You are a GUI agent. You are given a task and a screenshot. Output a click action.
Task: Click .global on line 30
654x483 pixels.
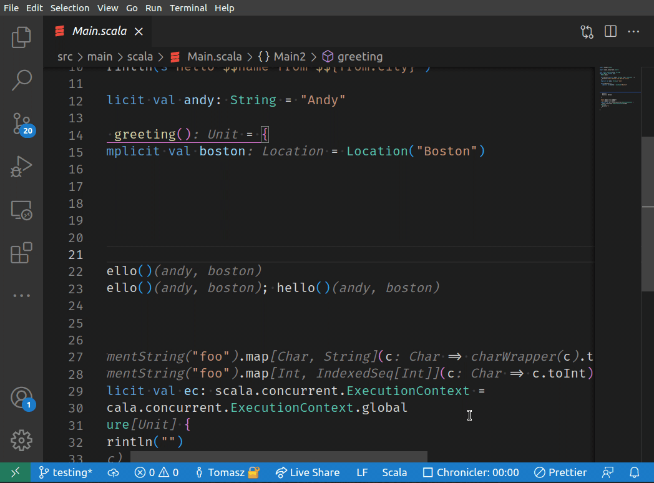coord(381,407)
